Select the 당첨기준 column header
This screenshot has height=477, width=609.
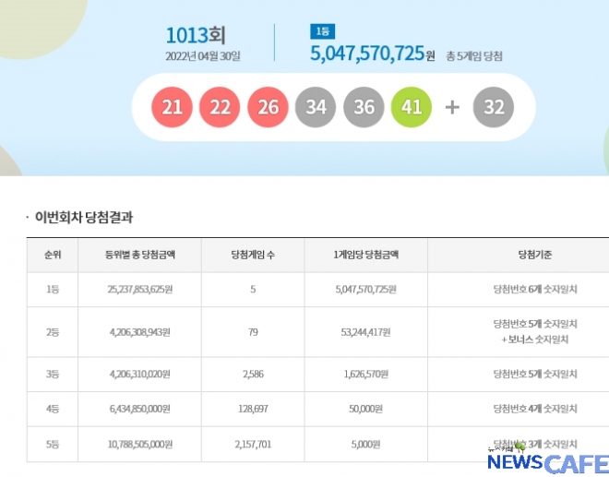click(535, 255)
